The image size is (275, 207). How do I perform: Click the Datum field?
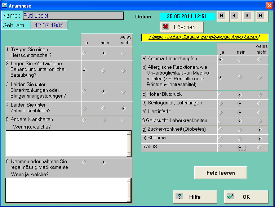[187, 17]
